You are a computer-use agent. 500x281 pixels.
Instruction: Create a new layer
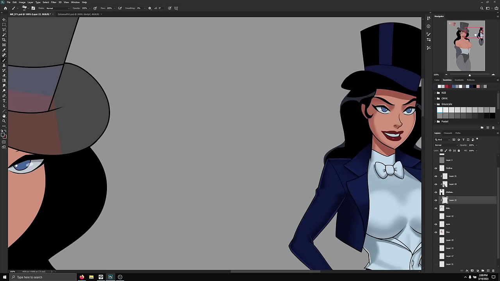pyautogui.click(x=488, y=270)
